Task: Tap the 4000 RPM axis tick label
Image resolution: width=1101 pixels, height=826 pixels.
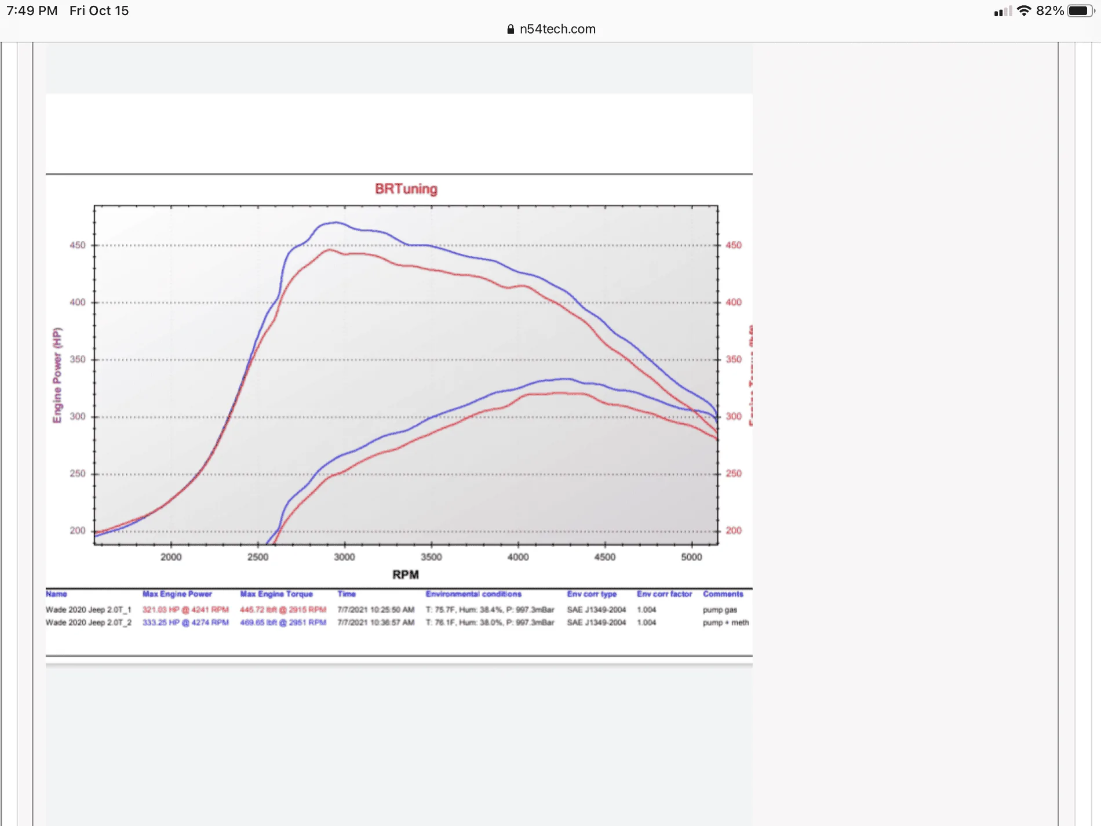Action: (x=518, y=557)
